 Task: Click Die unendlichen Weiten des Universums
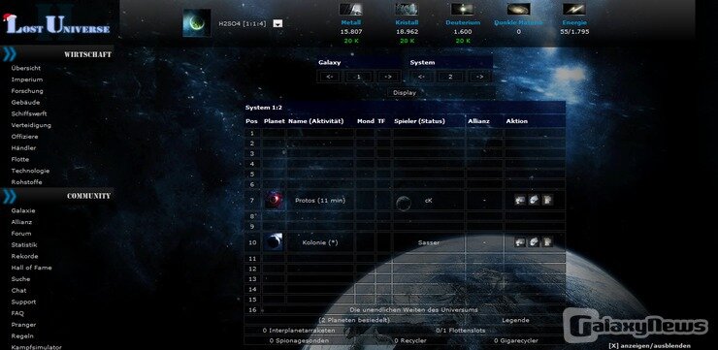pos(413,309)
